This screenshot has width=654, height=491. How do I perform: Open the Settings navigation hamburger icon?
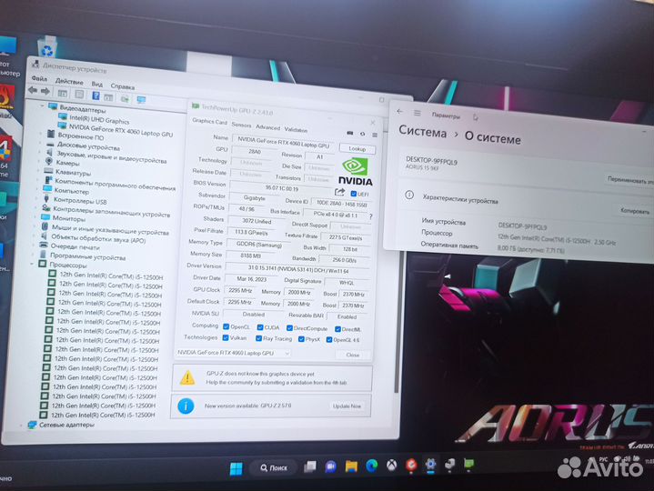[x=418, y=113]
